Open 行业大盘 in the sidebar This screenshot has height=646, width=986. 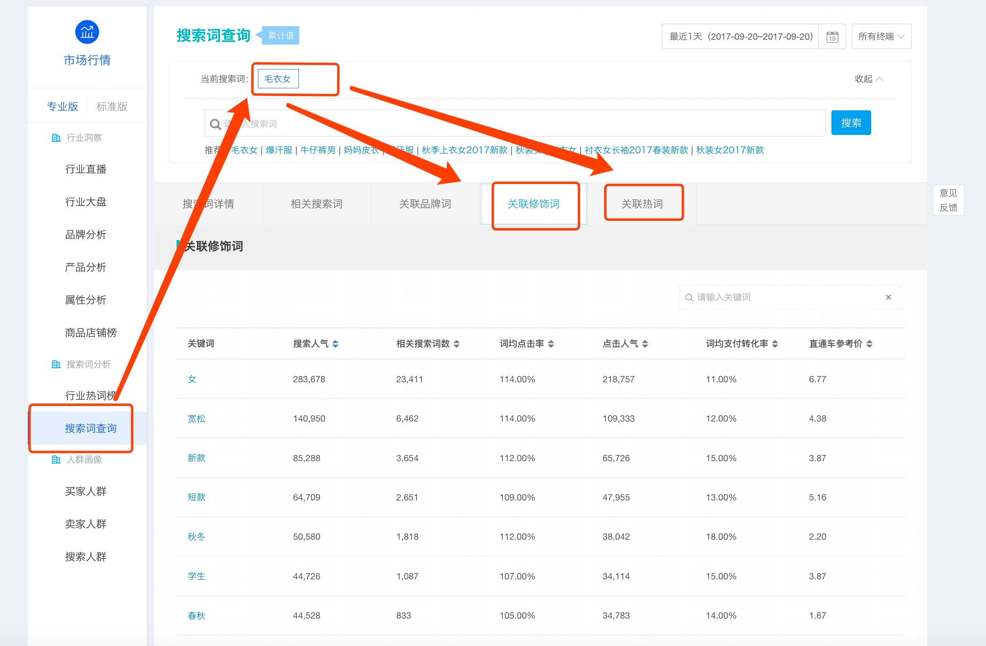[86, 202]
